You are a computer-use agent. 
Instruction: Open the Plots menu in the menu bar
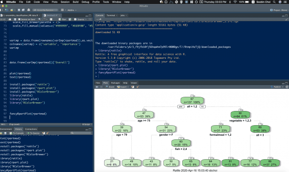pyautogui.click(x=55, y=2)
